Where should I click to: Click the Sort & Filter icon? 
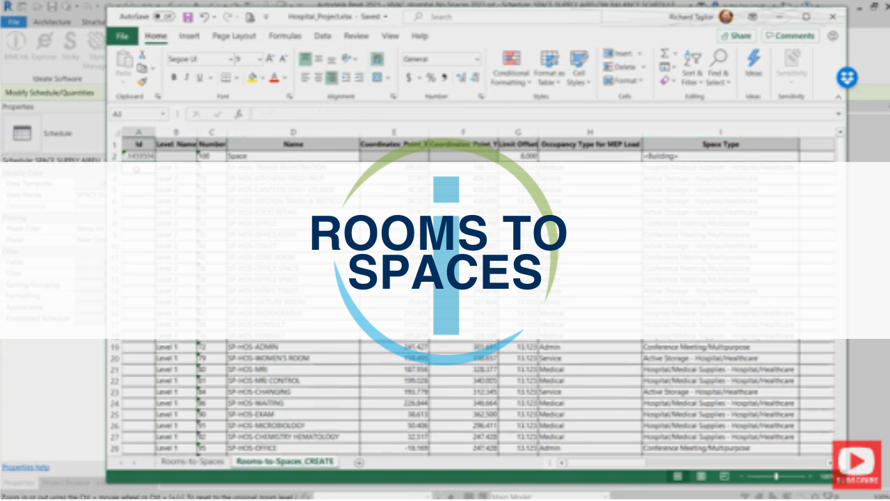(x=693, y=58)
